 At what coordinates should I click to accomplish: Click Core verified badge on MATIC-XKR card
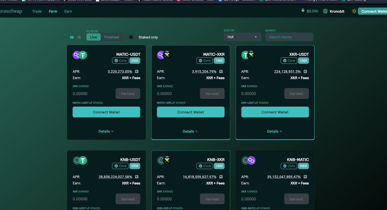pos(204,61)
